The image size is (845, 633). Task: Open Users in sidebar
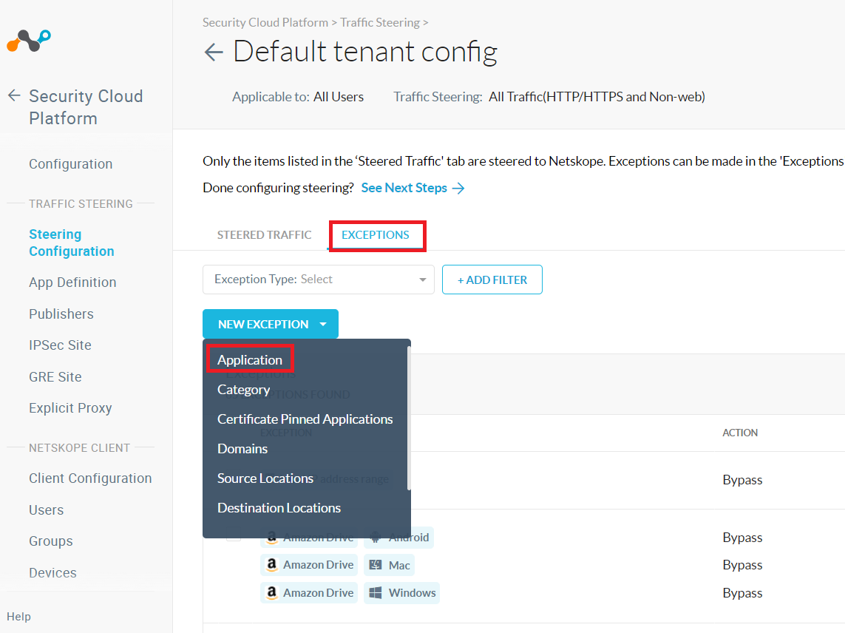(46, 510)
